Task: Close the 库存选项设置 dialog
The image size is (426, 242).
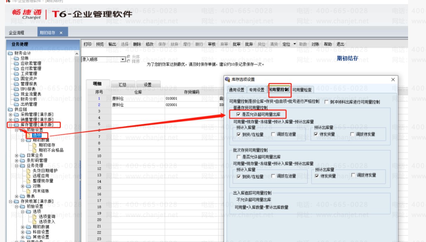Action: pyautogui.click(x=393, y=80)
